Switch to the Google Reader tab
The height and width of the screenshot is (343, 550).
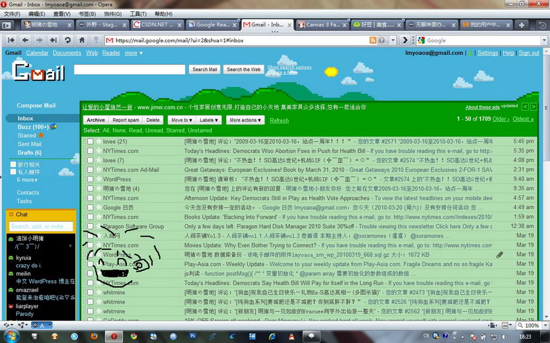click(212, 25)
